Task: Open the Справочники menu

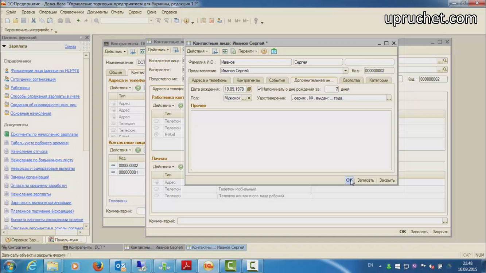Action: (72, 12)
